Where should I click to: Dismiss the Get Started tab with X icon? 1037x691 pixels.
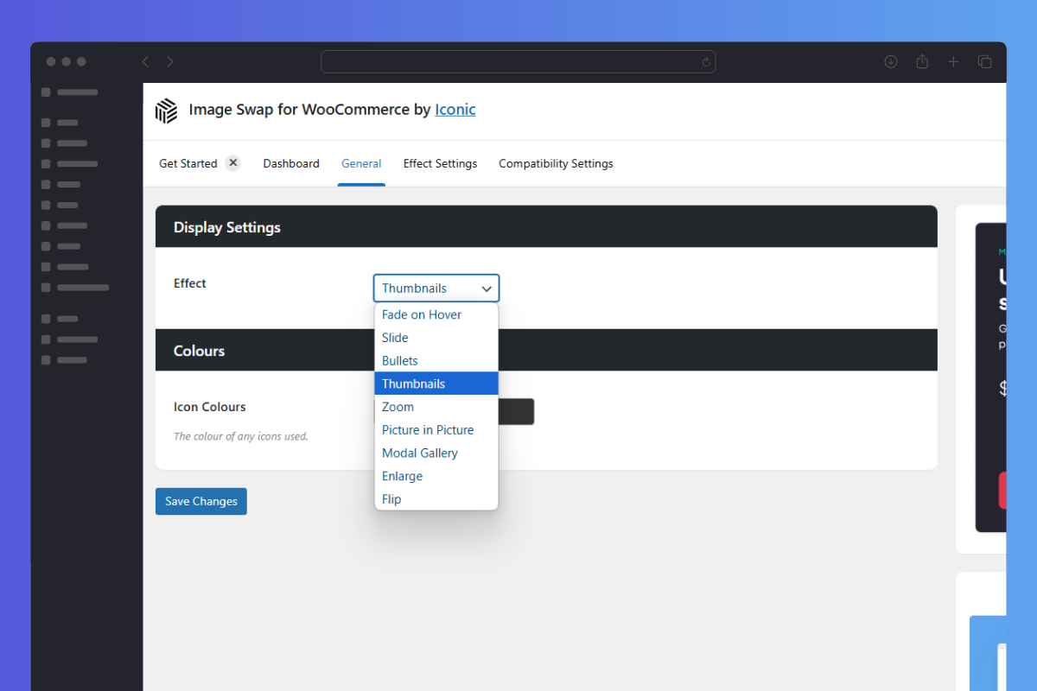click(232, 163)
